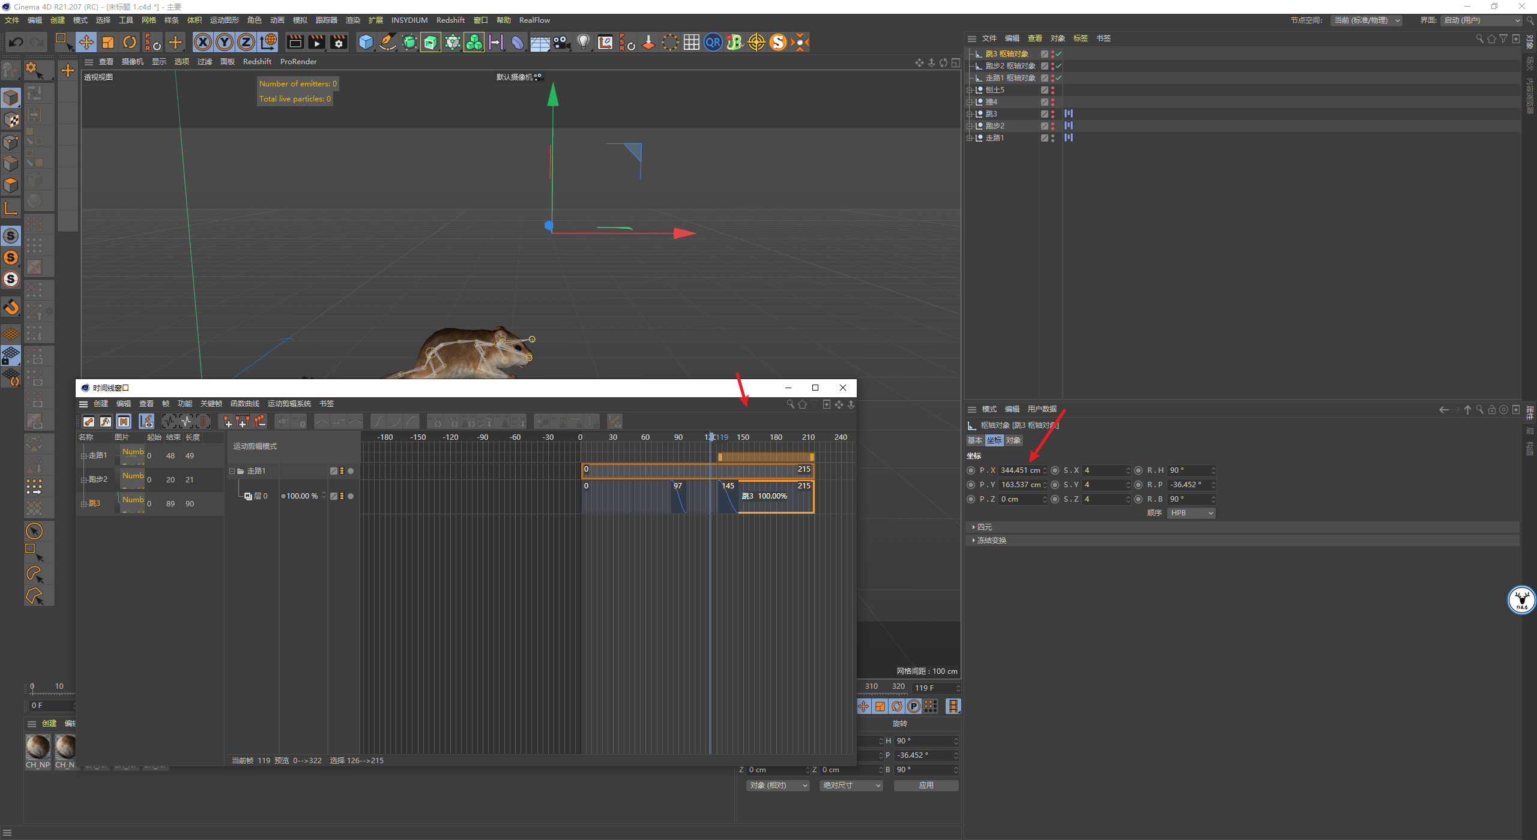Select the Rotate tool icon
This screenshot has width=1537, height=840.
pos(130,42)
